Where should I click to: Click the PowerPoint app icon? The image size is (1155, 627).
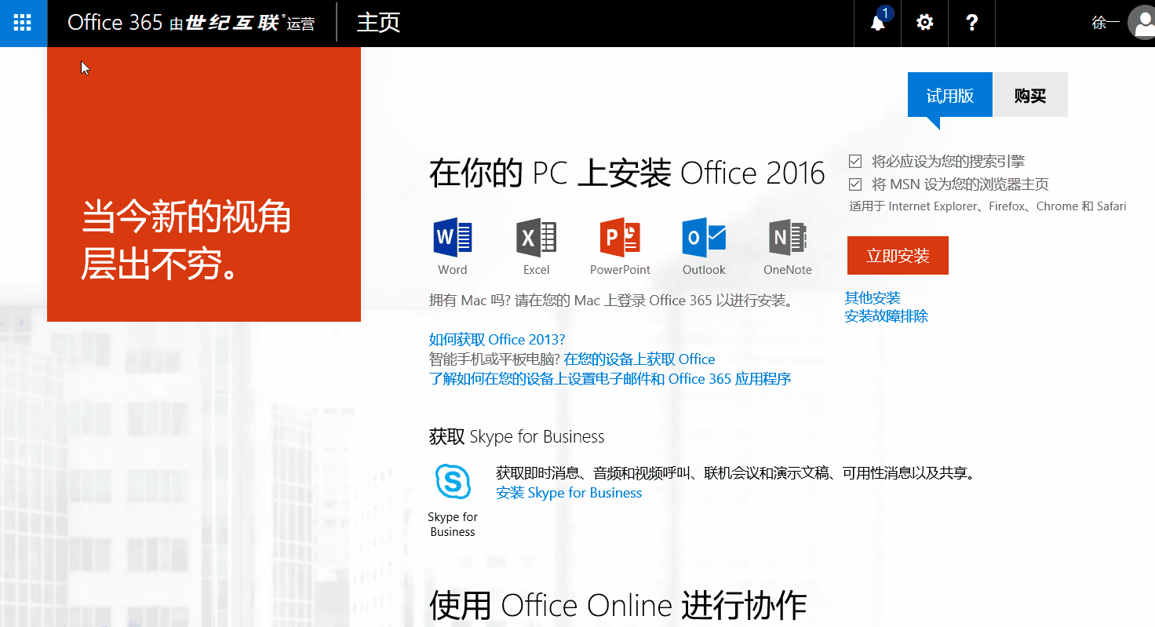[620, 237]
